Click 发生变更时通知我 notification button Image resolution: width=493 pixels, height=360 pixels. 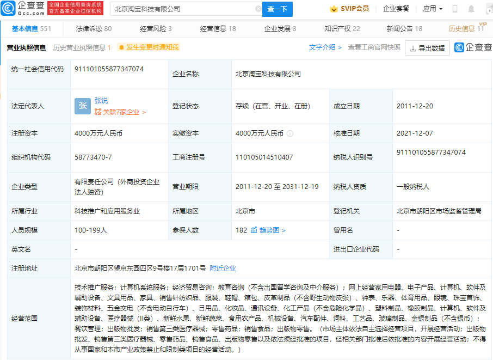click(149, 47)
